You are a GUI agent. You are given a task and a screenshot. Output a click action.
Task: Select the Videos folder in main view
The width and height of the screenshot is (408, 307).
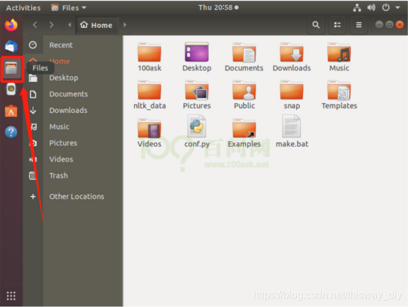(149, 133)
